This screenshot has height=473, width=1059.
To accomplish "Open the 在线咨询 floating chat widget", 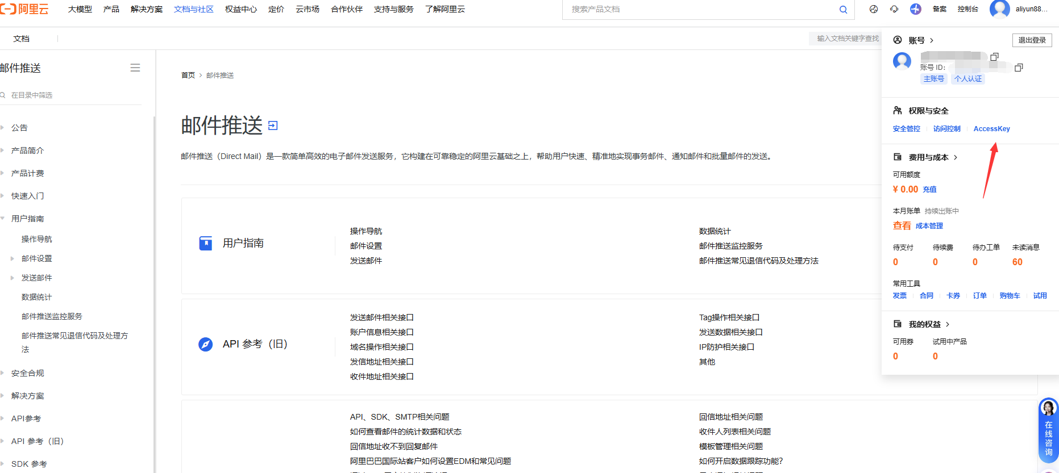I will (1048, 430).
